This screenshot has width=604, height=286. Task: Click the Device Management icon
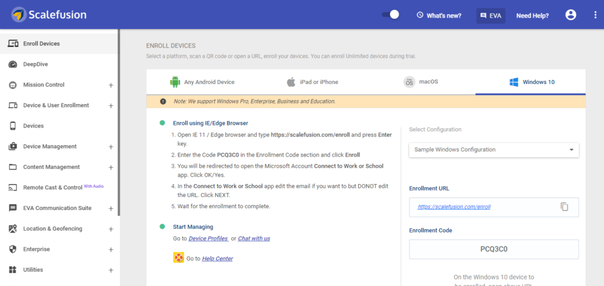13,147
